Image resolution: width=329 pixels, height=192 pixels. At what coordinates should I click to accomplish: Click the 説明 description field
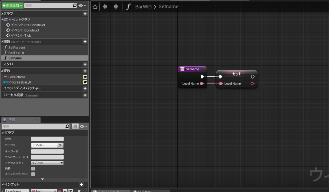(x=47, y=139)
